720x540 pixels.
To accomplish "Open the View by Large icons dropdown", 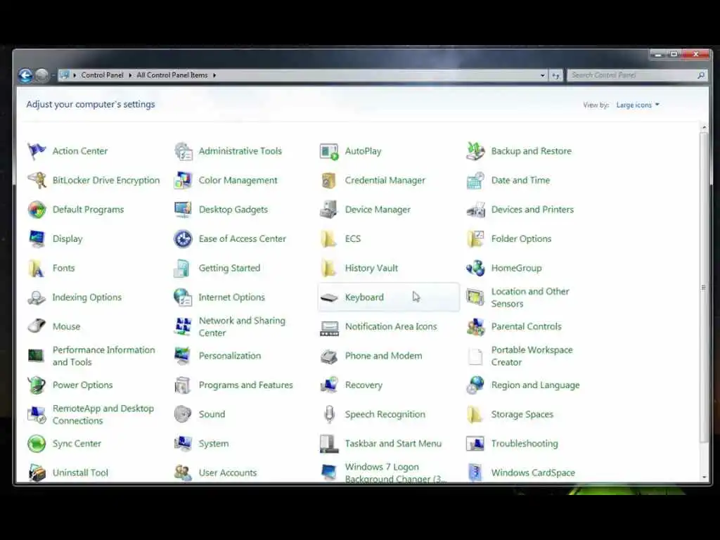I will (638, 105).
